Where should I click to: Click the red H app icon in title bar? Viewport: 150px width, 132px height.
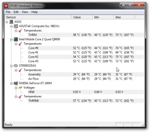click(6, 6)
